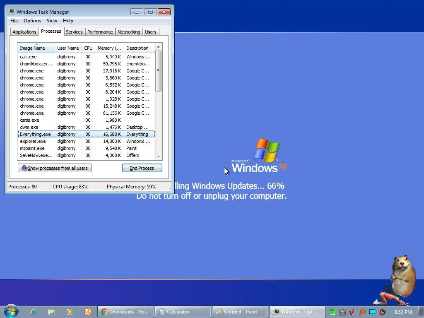Open the View menu
Image resolution: width=424 pixels, height=318 pixels.
tap(52, 21)
